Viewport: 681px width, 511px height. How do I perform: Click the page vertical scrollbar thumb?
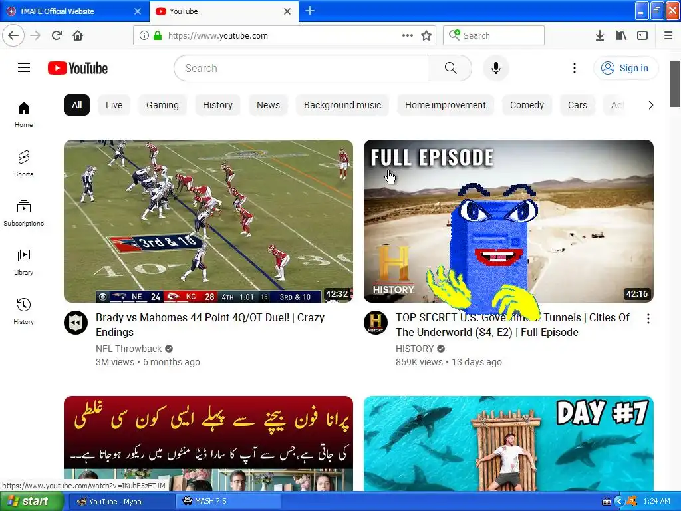click(675, 83)
